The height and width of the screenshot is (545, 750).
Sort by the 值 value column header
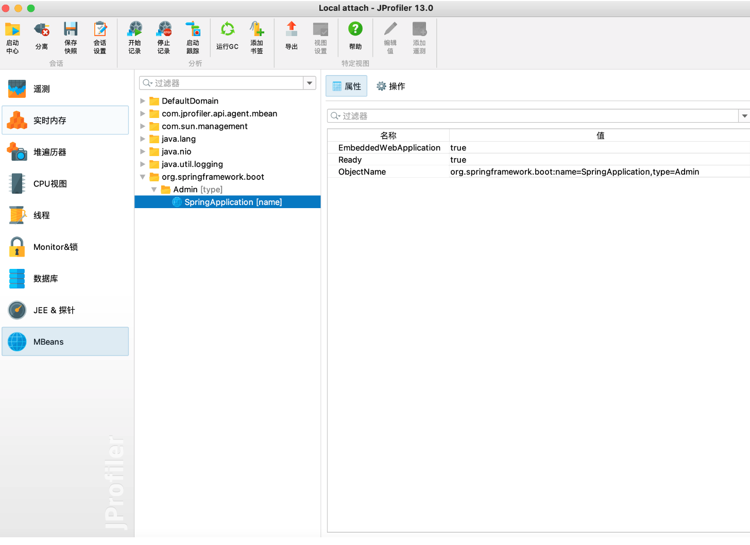[x=600, y=135]
